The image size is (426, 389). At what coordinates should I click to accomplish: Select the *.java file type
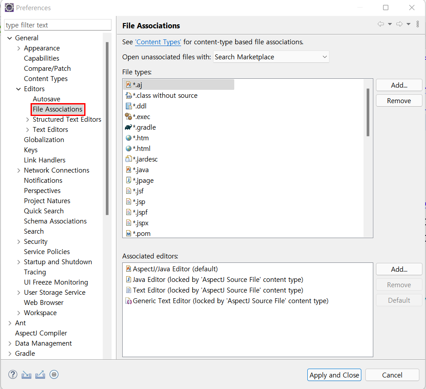pos(137,170)
